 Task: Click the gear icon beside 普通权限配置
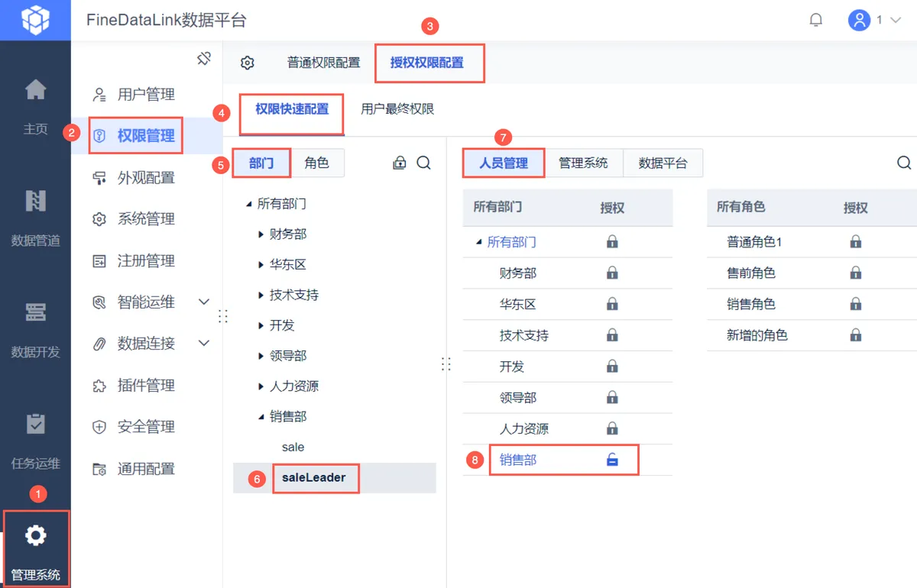[247, 63]
